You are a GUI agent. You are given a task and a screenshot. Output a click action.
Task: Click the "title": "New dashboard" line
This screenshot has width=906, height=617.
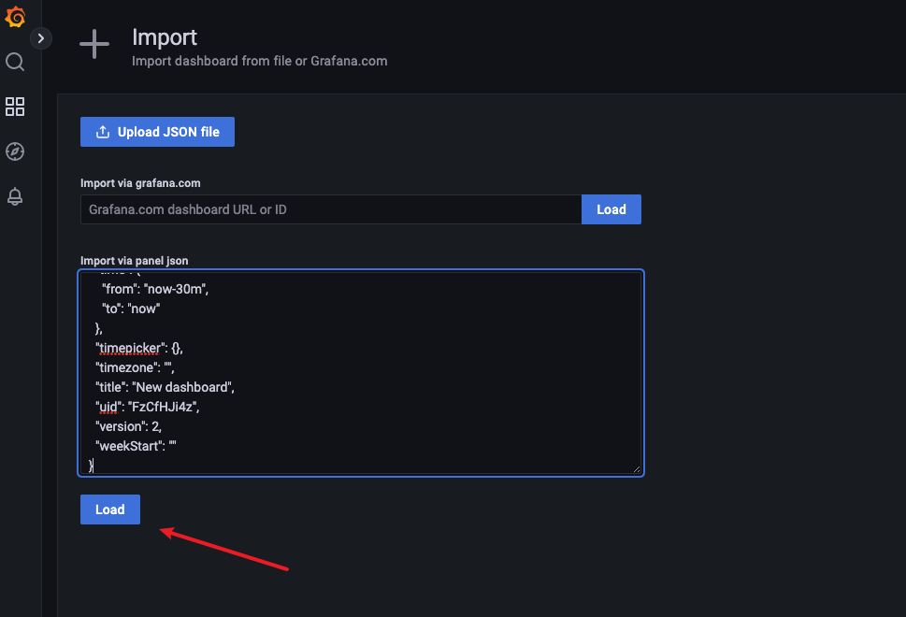(165, 387)
